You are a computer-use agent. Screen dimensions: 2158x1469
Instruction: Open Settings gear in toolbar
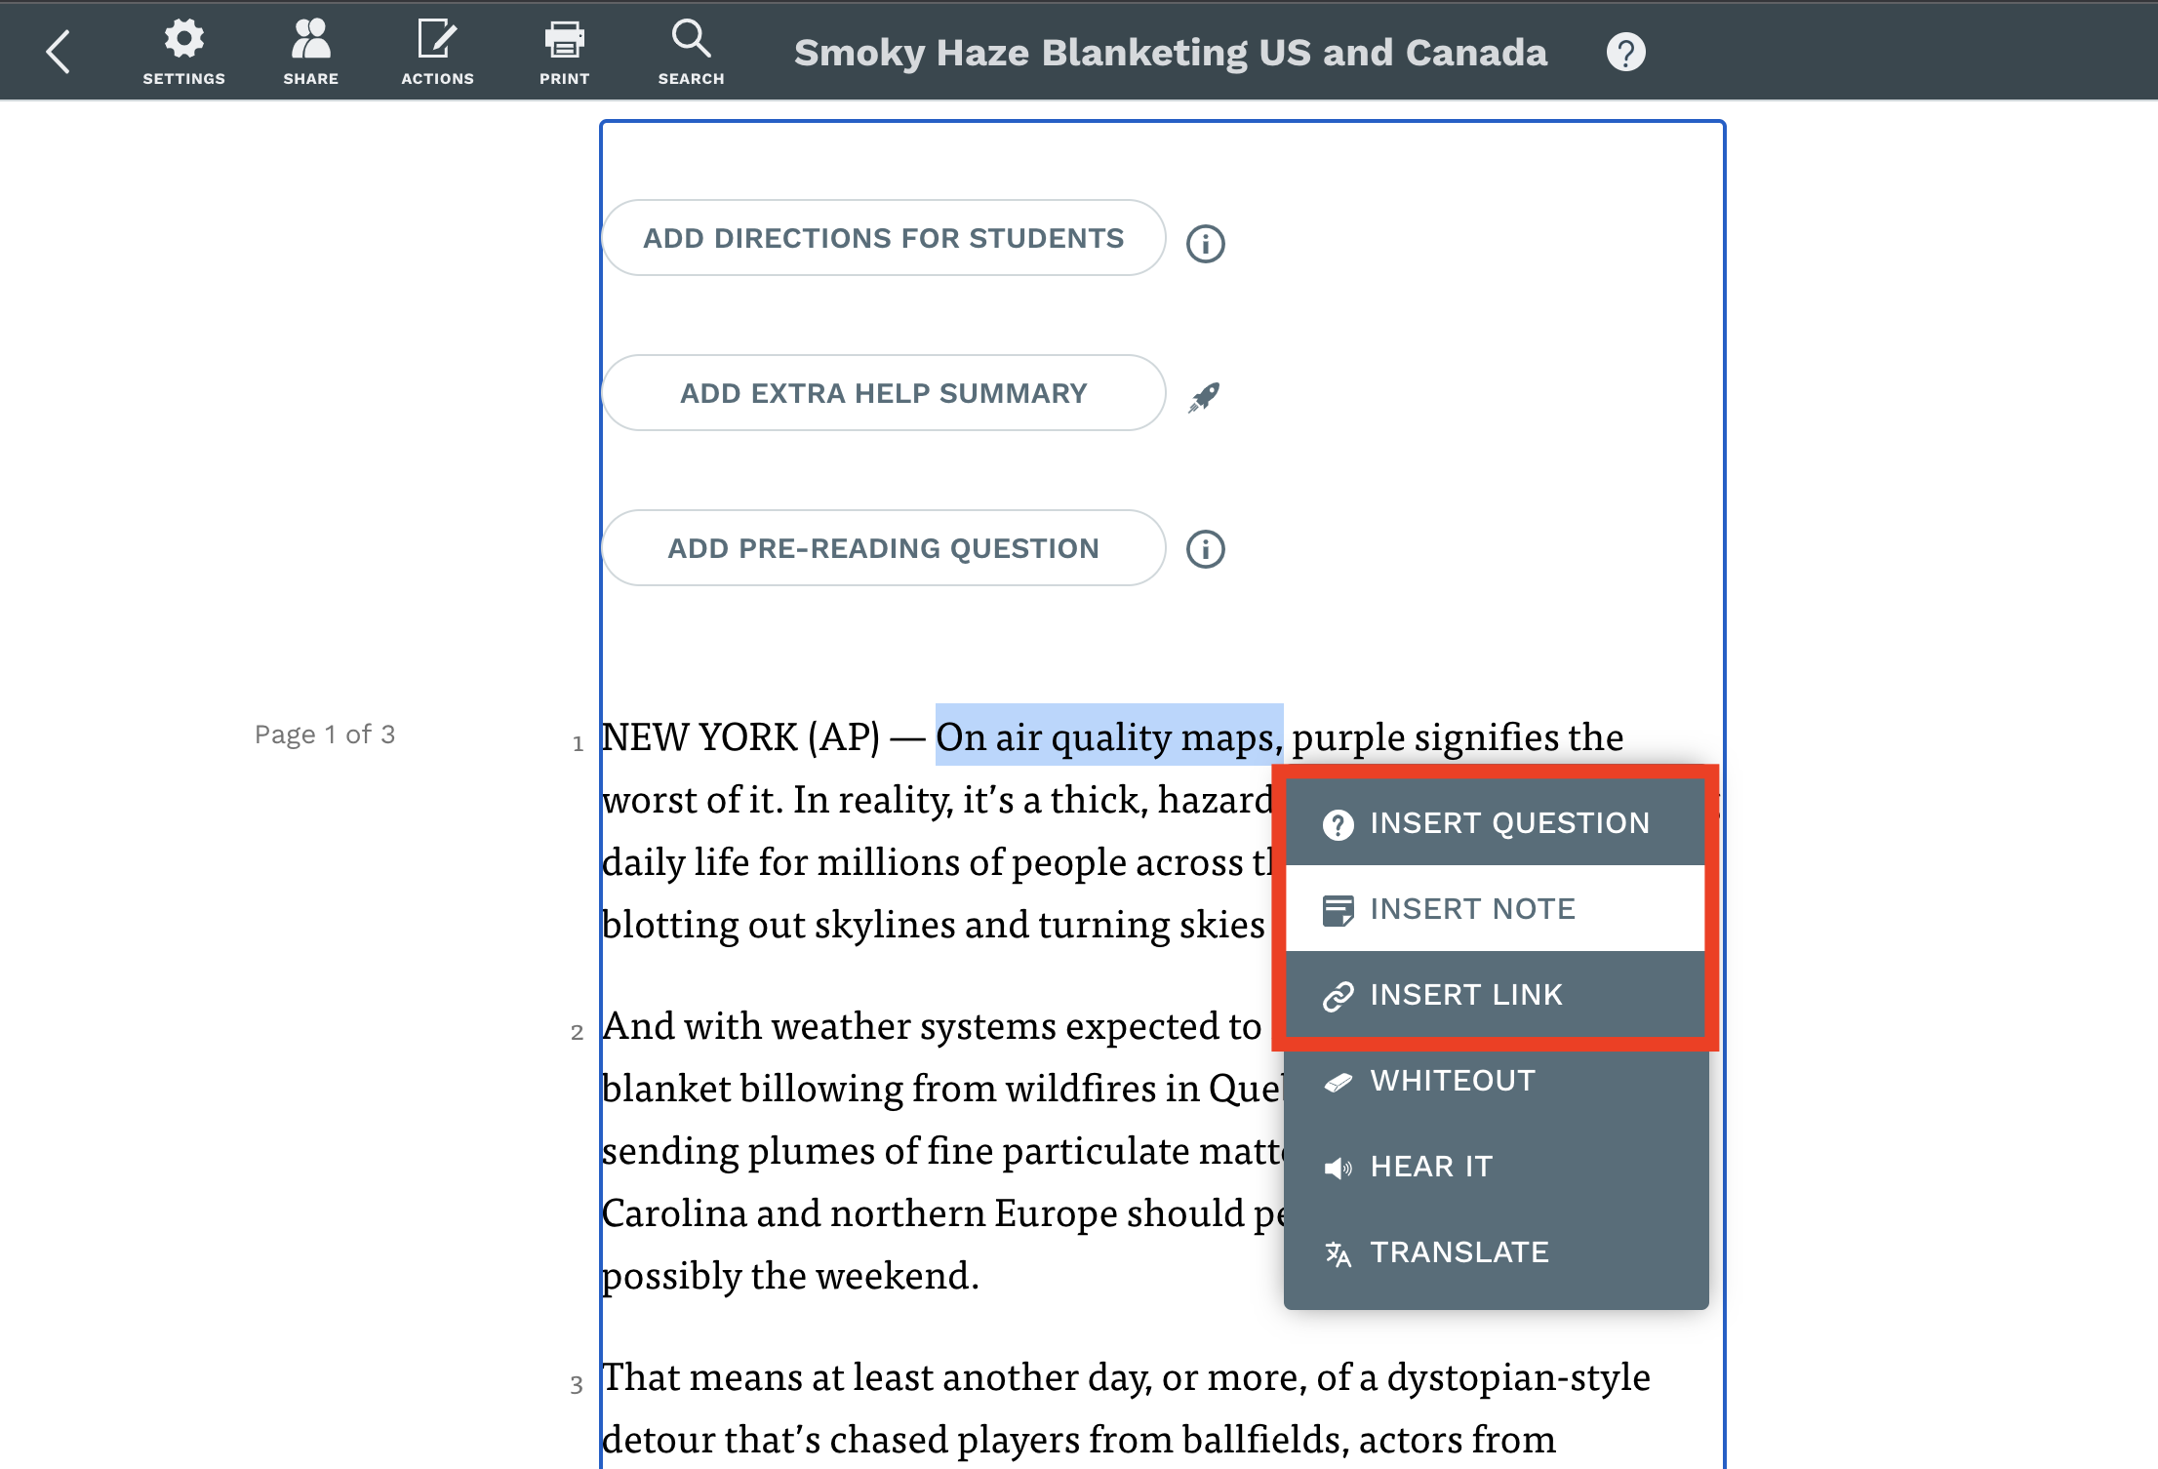tap(183, 39)
